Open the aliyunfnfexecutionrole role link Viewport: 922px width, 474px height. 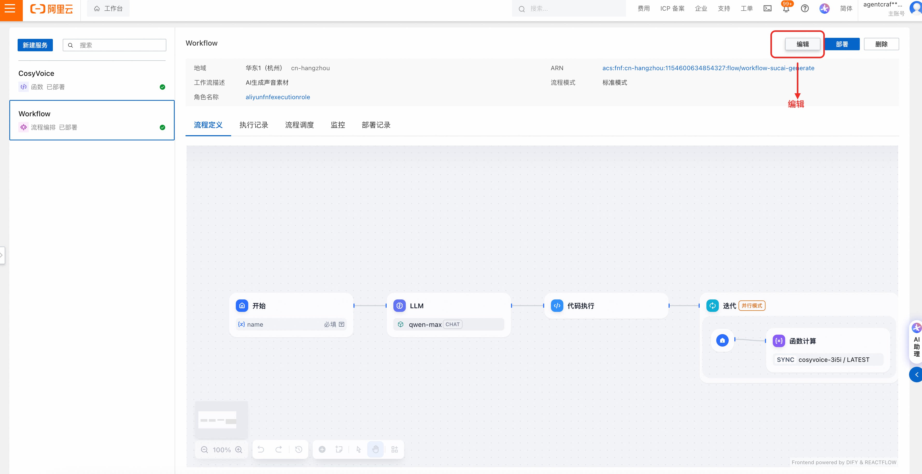click(x=277, y=97)
